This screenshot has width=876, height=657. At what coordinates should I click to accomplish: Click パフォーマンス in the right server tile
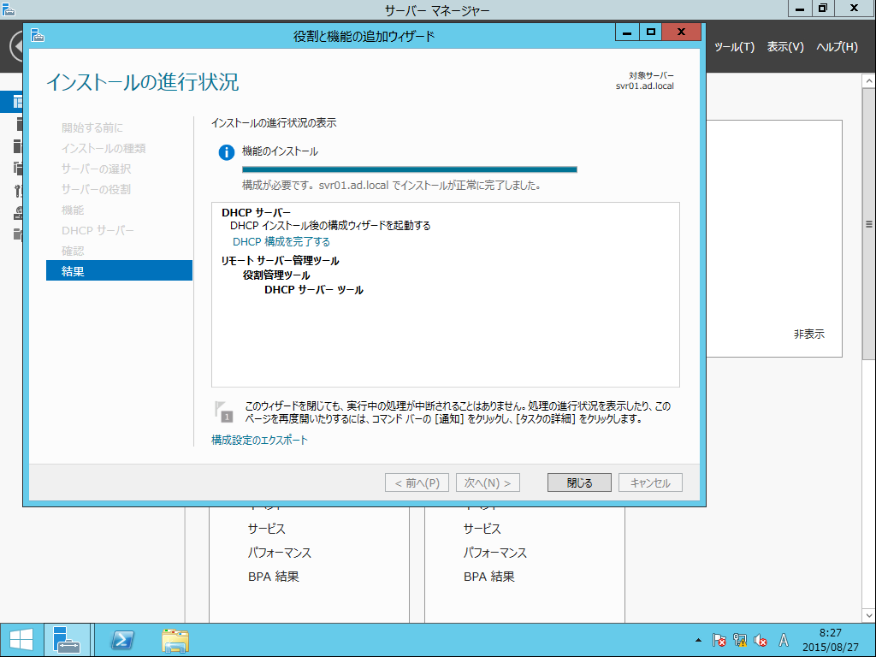tap(495, 553)
